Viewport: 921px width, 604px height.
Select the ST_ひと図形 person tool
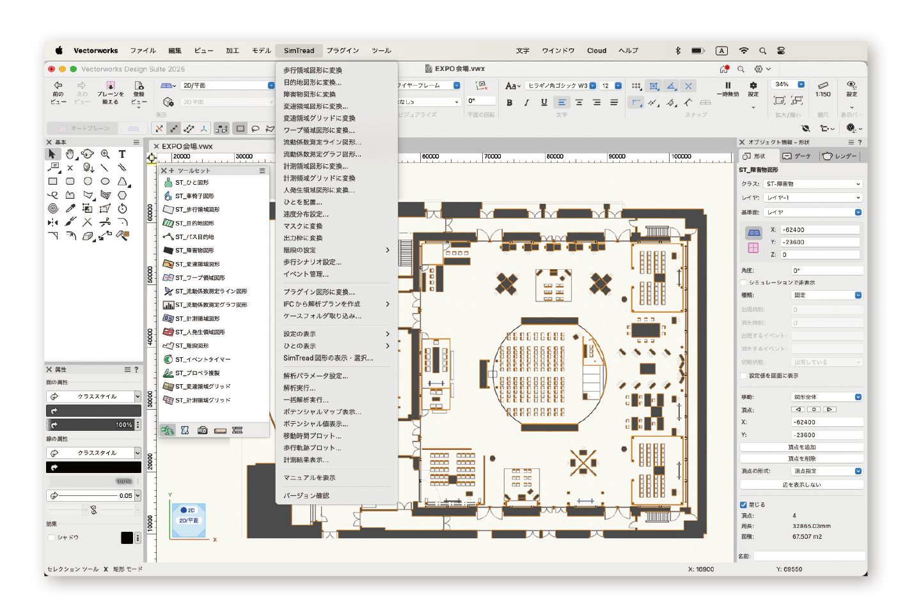[192, 183]
